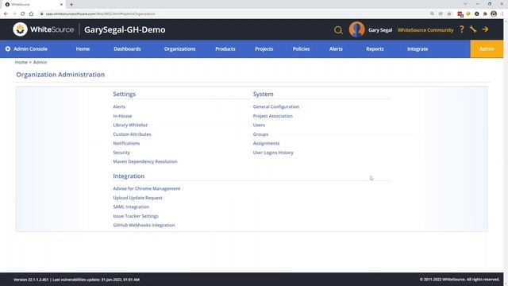Open the Policies menu
Viewport: 508px width, 286px height.
(302, 49)
